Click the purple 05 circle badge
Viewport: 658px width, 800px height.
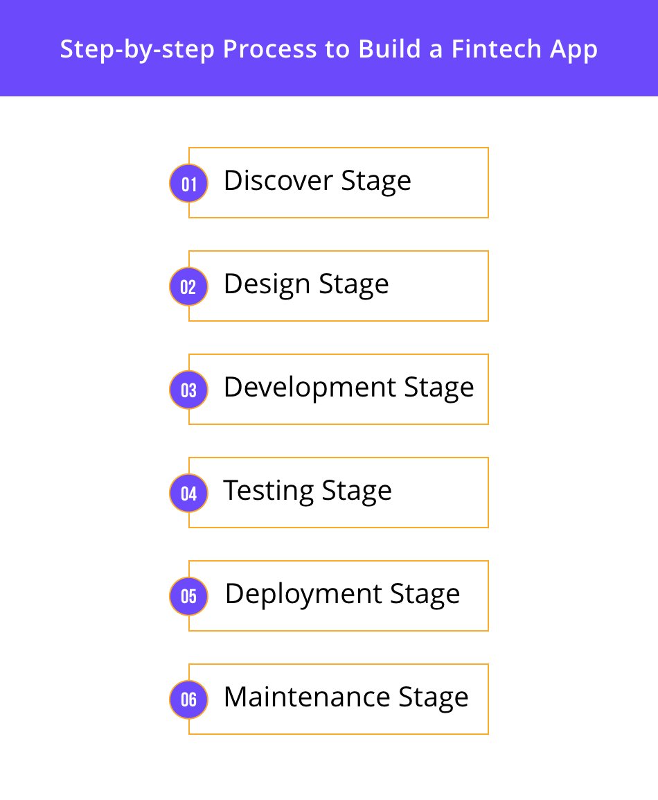coord(188,596)
